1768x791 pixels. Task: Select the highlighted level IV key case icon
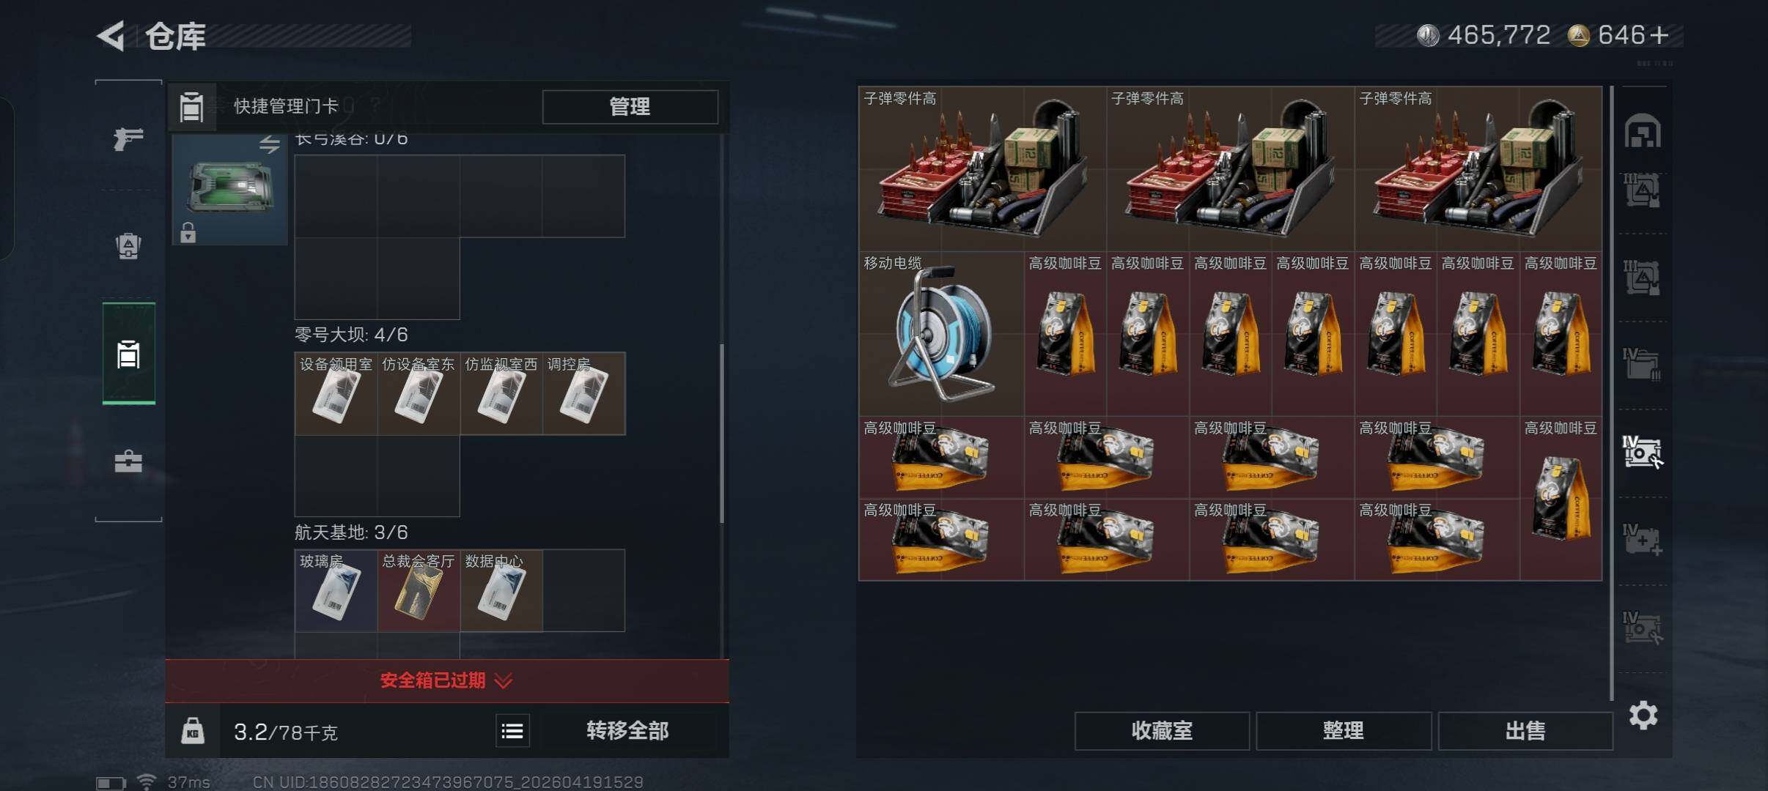point(1642,452)
